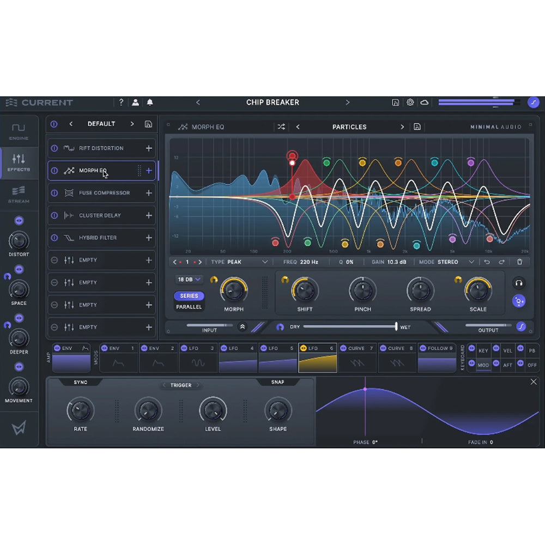Toggle the dry/wet mod assign button
This screenshot has height=545, width=545.
coord(280,327)
